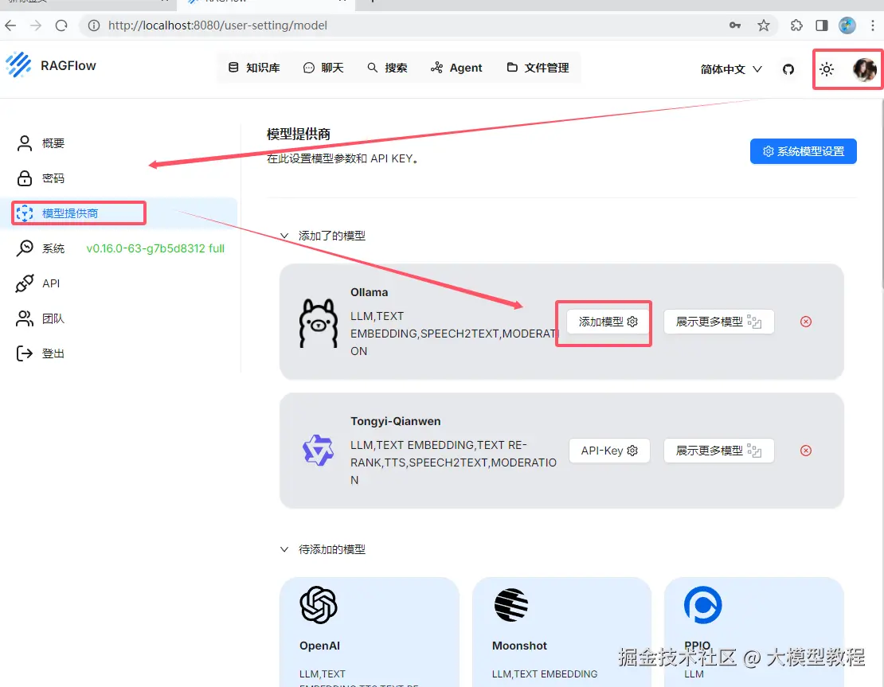This screenshot has width=884, height=687.
Task: Switch theme using the sun icon
Action: [827, 69]
